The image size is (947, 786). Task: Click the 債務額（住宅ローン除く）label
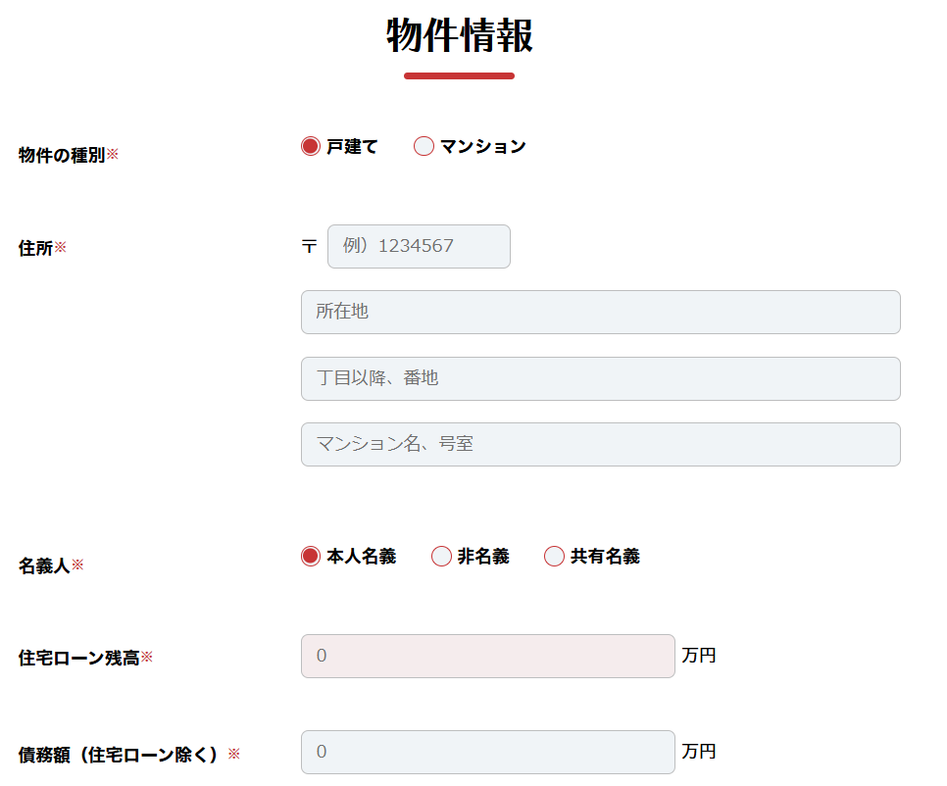[x=118, y=755]
